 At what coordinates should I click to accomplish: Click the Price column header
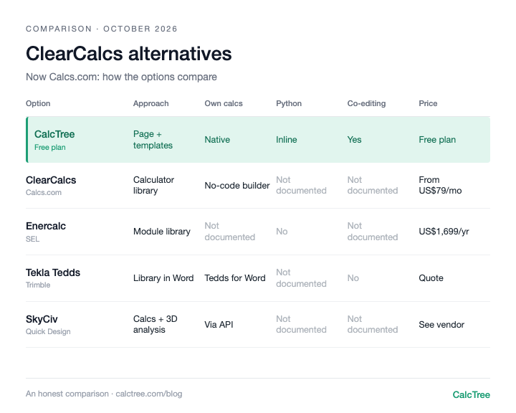[428, 103]
